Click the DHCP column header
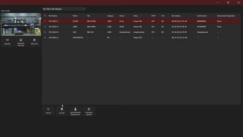 [x=153, y=16]
